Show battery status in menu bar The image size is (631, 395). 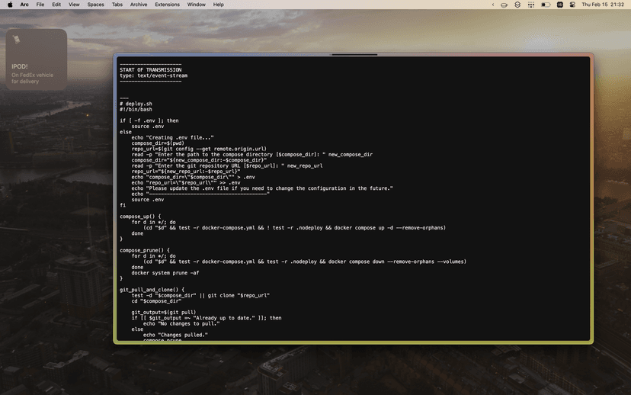(x=546, y=5)
